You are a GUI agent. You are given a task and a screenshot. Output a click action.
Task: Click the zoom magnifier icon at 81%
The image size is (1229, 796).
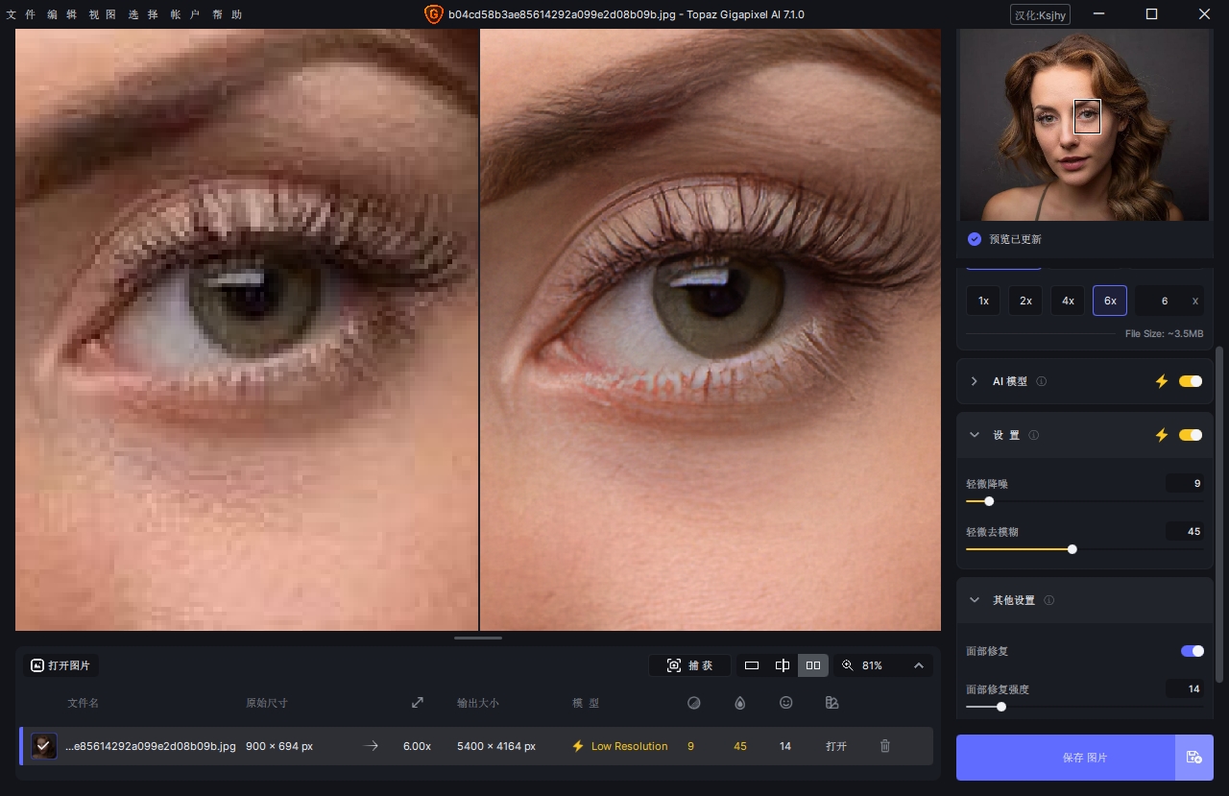click(x=848, y=665)
